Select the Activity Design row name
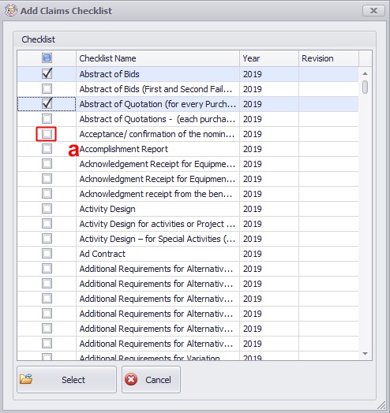Viewport: 390px width, 413px height. pyautogui.click(x=107, y=209)
